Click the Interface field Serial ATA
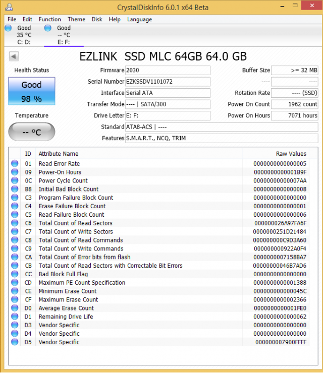Image resolution: width=323 pixels, height=373 pixels. (x=168, y=93)
